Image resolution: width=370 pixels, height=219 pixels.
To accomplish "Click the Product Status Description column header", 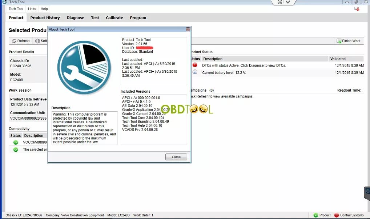I will coord(265,59).
